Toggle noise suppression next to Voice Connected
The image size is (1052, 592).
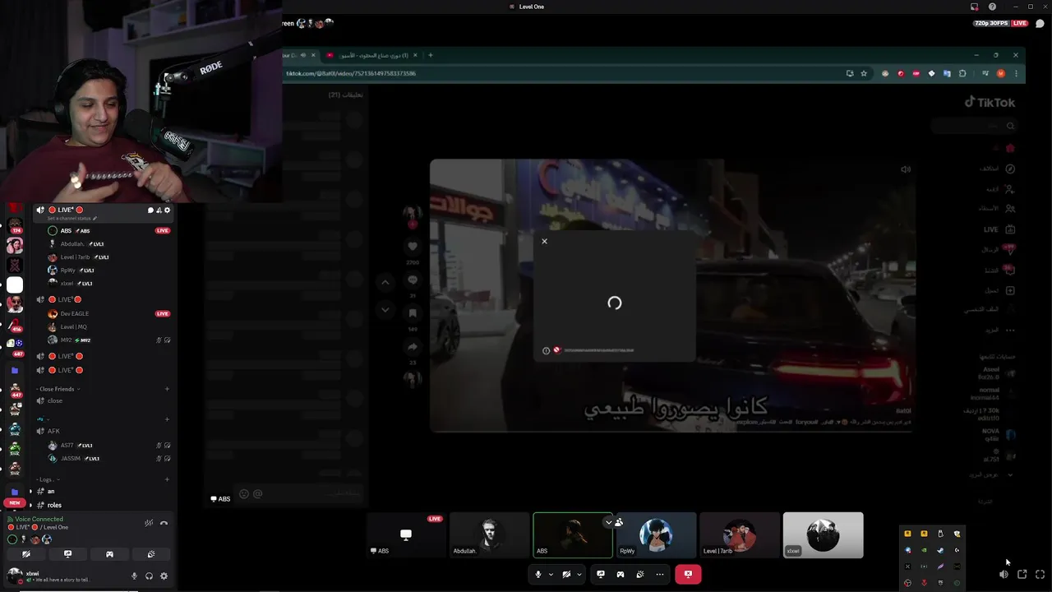tap(149, 523)
